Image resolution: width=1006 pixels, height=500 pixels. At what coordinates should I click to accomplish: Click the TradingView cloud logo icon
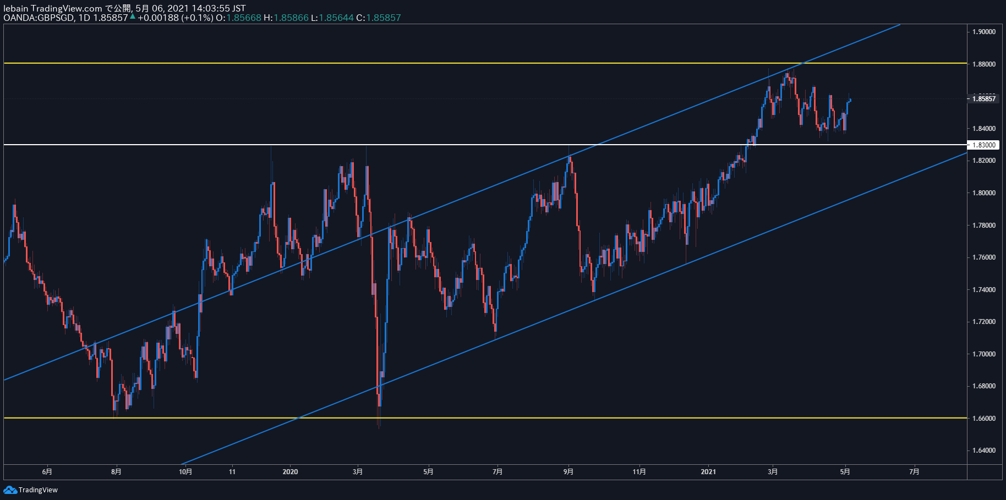(x=10, y=490)
